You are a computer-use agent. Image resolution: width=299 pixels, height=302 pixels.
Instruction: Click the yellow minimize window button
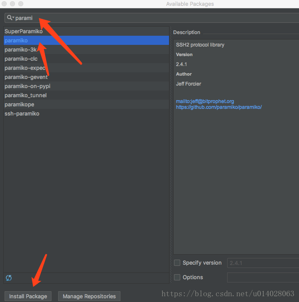(x=12, y=4)
